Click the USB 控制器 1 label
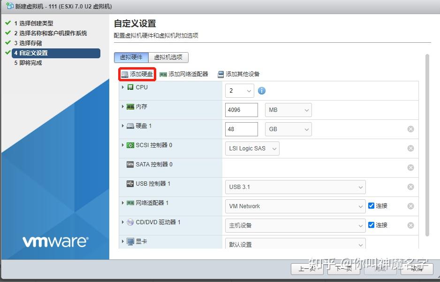The width and height of the screenshot is (440, 282). click(x=153, y=184)
